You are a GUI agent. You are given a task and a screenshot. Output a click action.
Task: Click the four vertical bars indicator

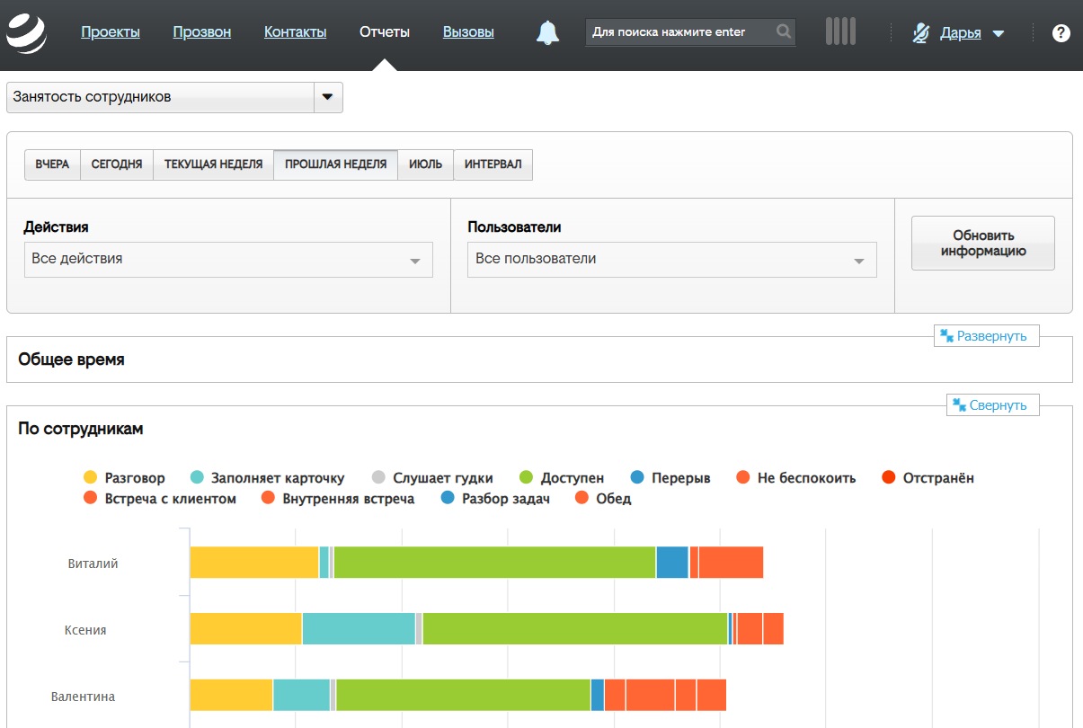tap(840, 31)
